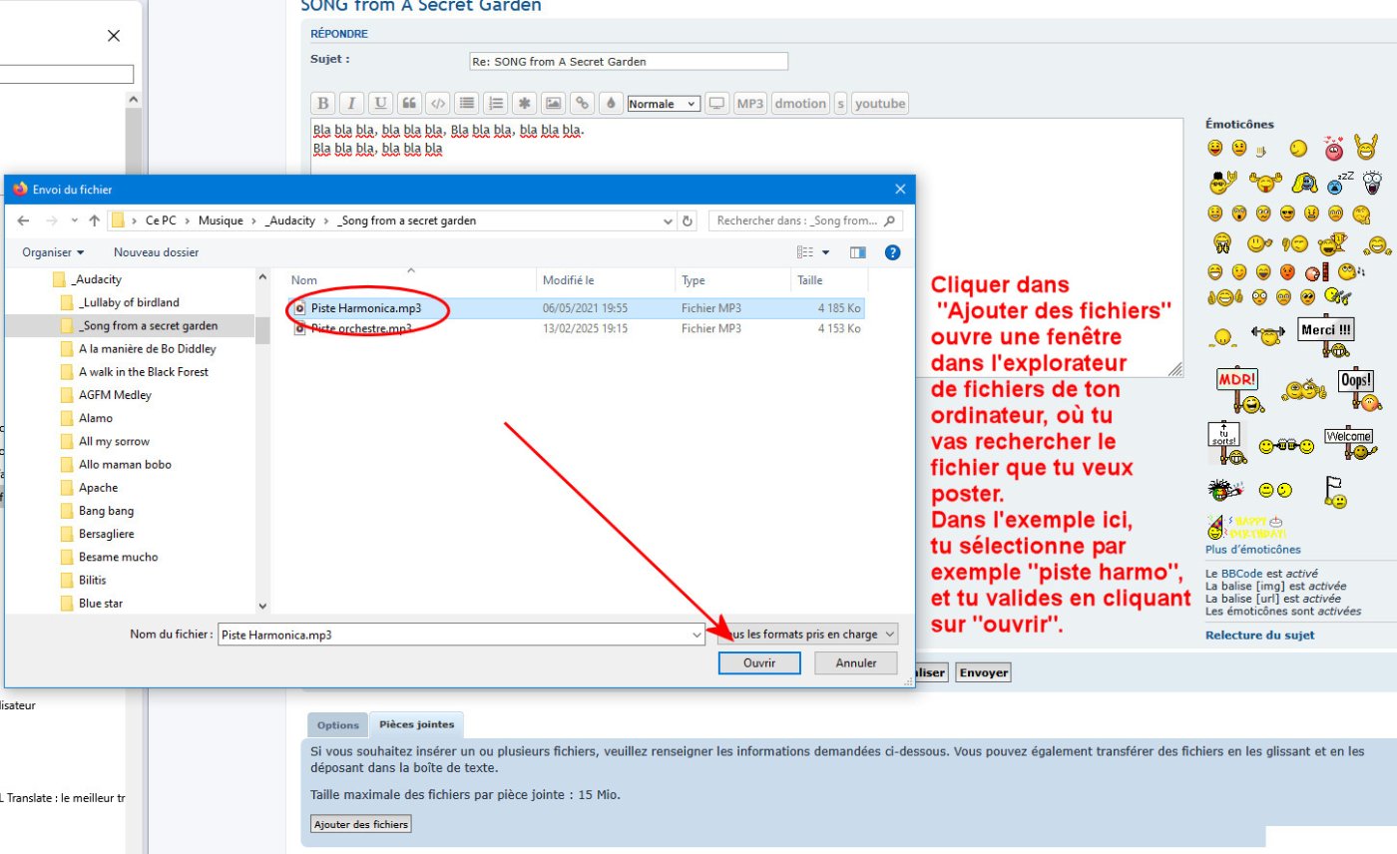Image resolution: width=1397 pixels, height=854 pixels.
Task: Click the youtube tag button
Action: pyautogui.click(x=880, y=104)
